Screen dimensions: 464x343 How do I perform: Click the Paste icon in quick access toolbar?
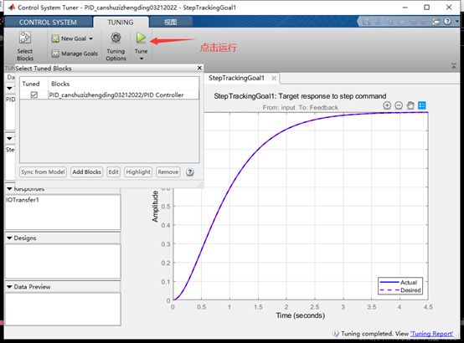point(401,22)
